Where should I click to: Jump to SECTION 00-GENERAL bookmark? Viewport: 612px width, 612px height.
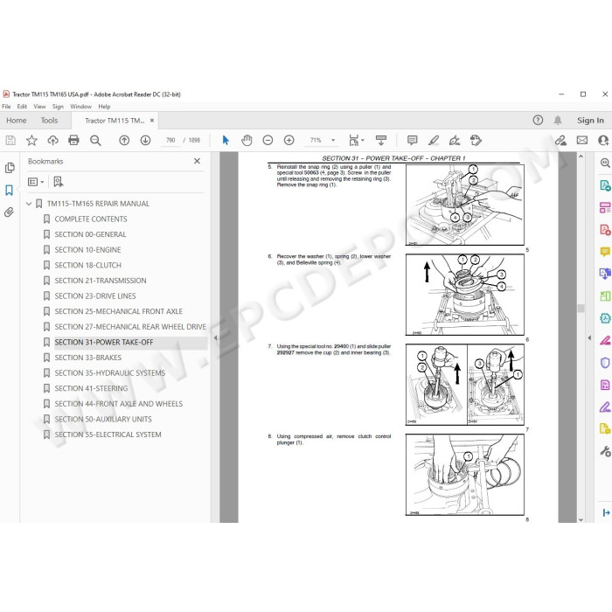point(90,234)
